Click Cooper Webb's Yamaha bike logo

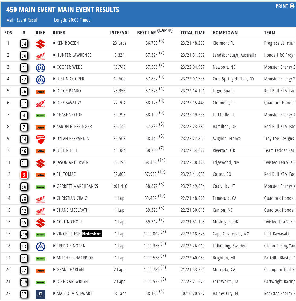pyautogui.click(x=41, y=68)
